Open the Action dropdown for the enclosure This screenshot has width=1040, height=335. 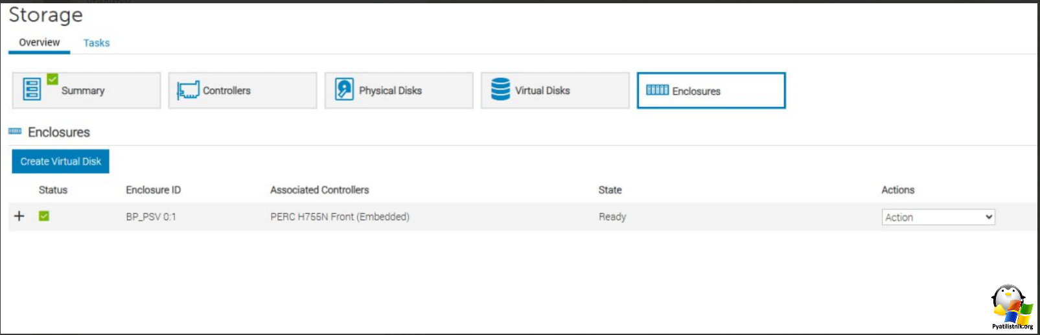(938, 217)
